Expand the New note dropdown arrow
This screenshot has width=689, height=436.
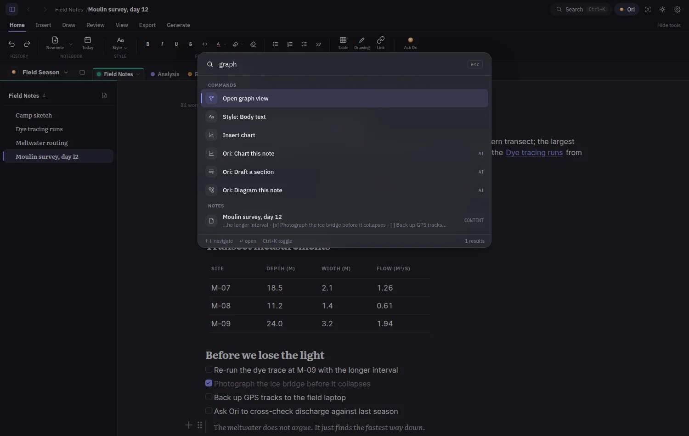tap(70, 44)
